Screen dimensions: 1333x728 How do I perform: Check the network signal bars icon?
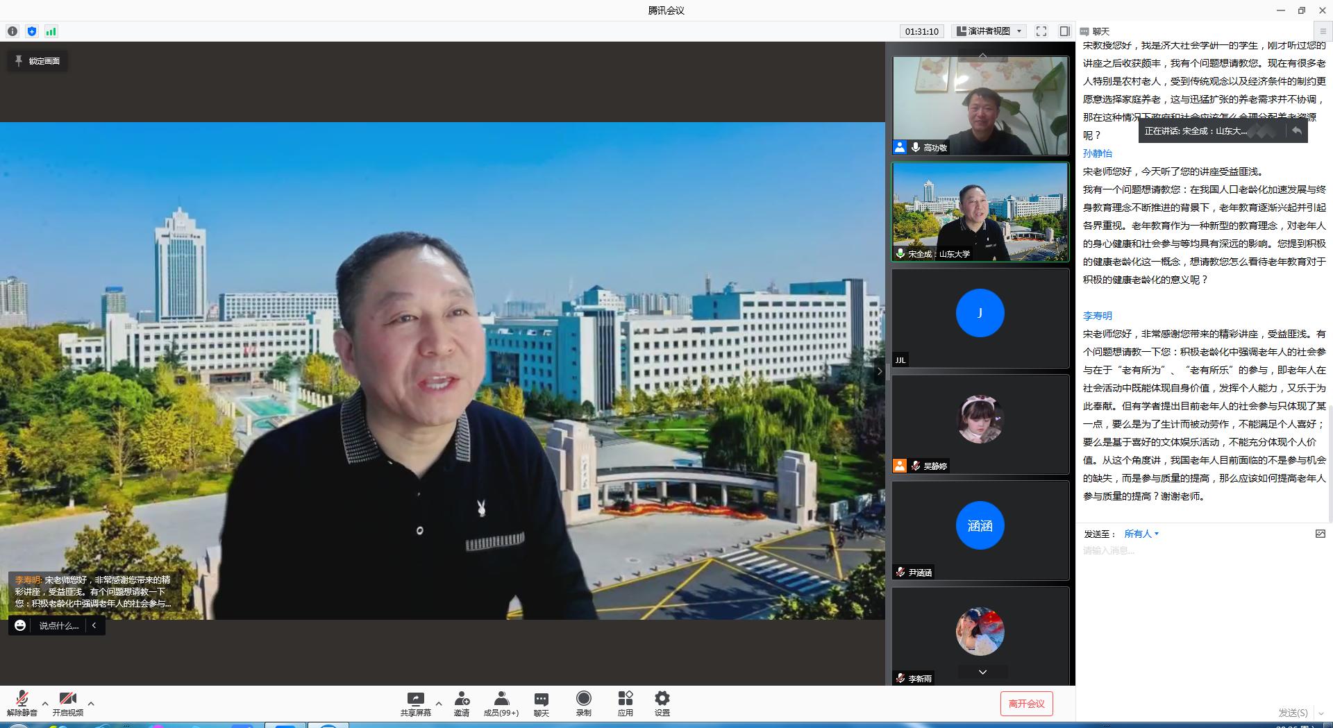tap(51, 31)
